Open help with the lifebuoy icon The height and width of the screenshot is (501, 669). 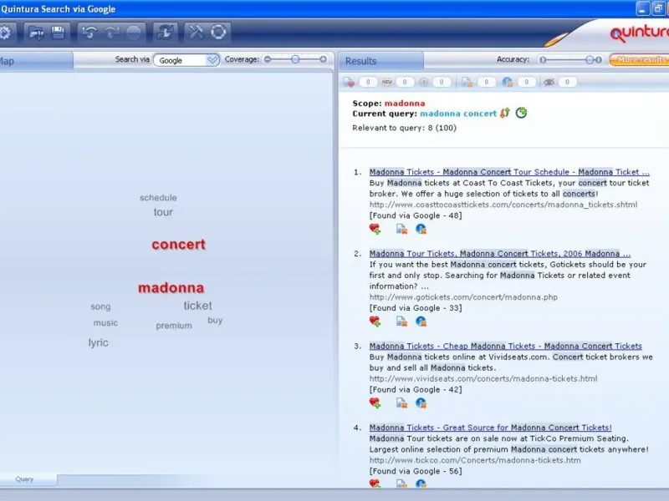tap(218, 33)
